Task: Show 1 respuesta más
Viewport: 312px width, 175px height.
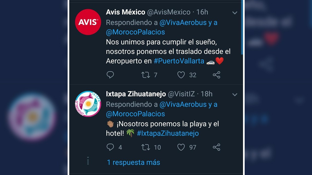Action: pyautogui.click(x=133, y=162)
